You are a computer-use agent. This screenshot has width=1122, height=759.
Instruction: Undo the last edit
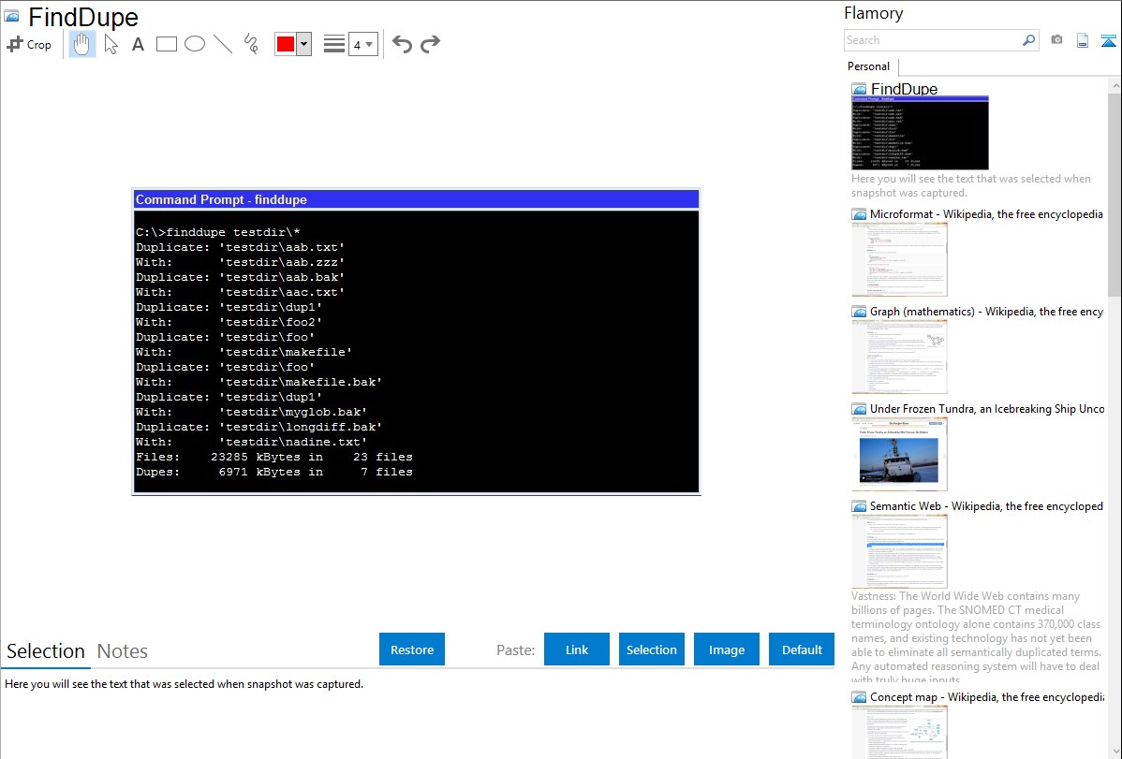tap(402, 44)
